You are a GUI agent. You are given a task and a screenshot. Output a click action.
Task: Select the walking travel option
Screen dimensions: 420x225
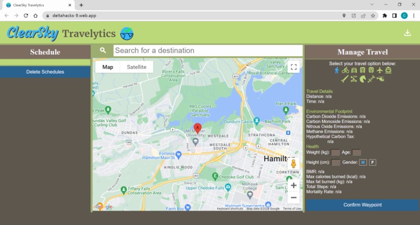click(337, 70)
